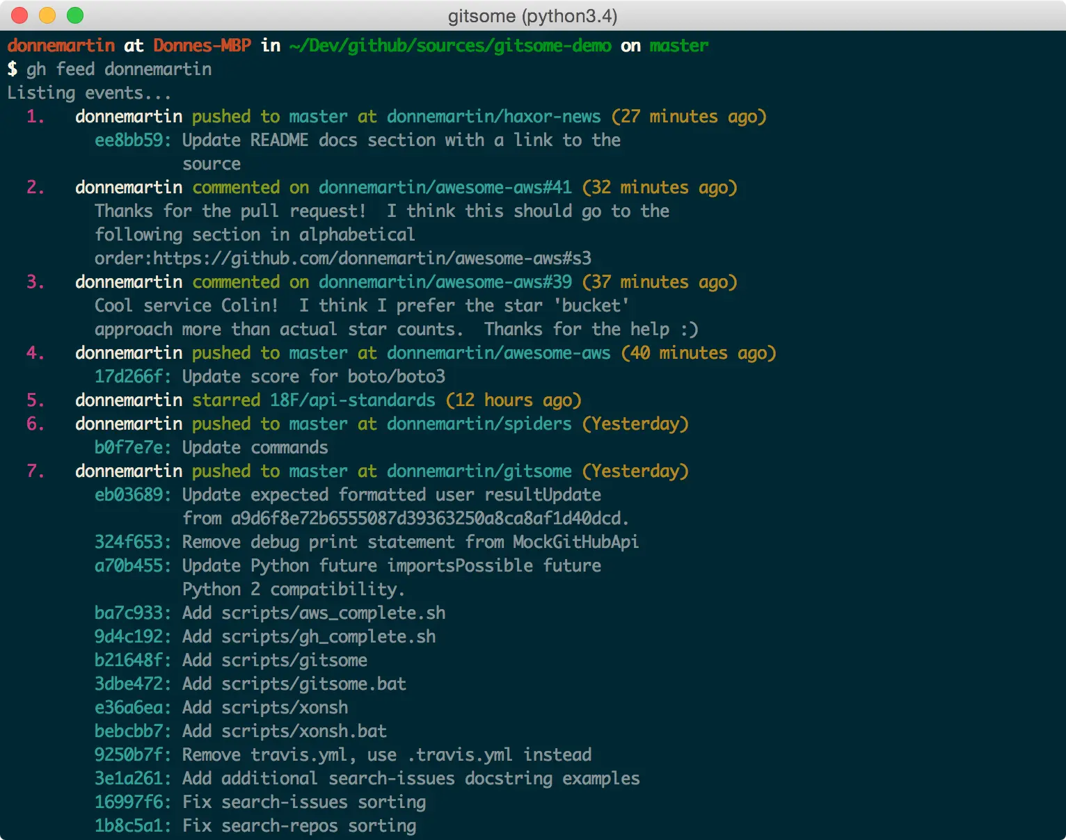The width and height of the screenshot is (1066, 840).
Task: Click the 'master' branch name in prompt
Action: click(x=679, y=45)
